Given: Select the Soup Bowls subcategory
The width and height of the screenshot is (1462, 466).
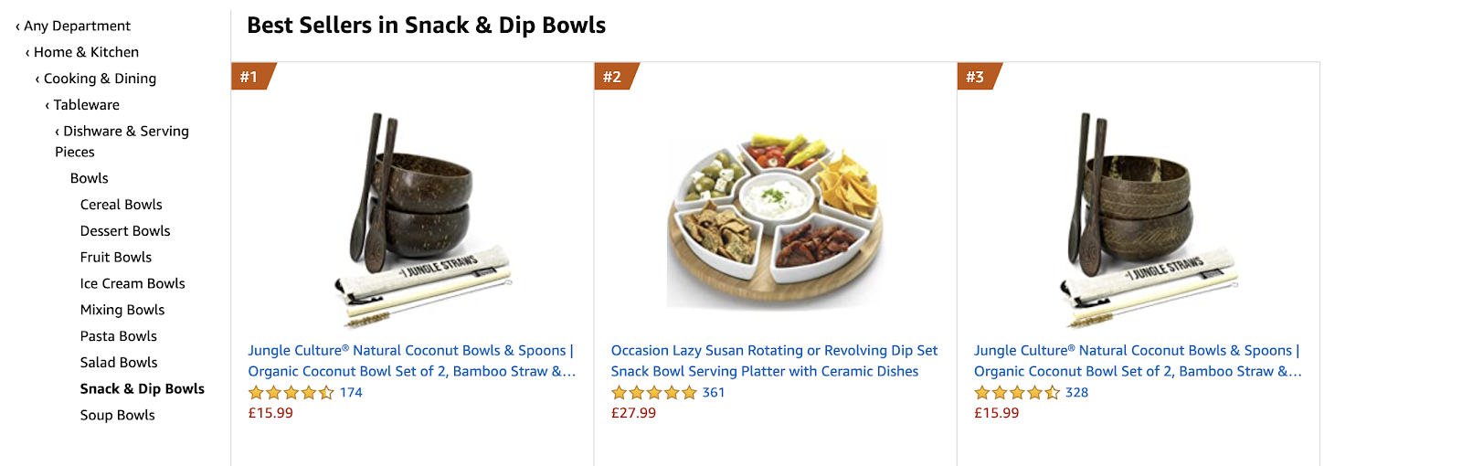Looking at the screenshot, I should (118, 415).
